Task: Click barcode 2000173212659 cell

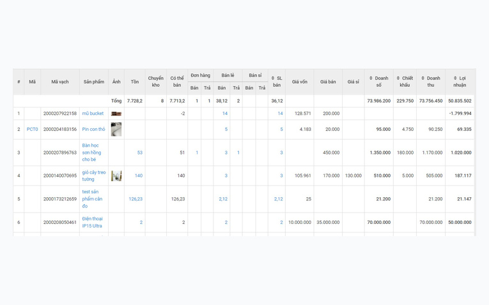Action: click(x=60, y=199)
